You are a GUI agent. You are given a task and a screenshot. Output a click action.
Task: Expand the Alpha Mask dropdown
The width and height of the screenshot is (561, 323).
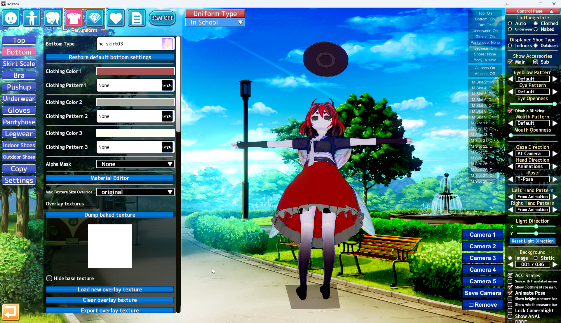[135, 164]
